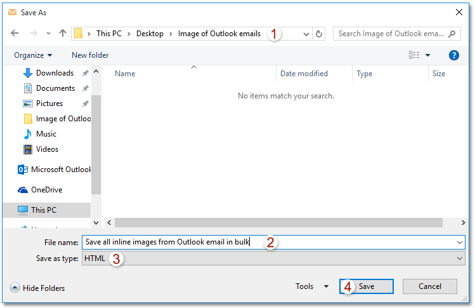The height and width of the screenshot is (308, 475).
Task: Click the folder icon in address bar
Action: [x=78, y=34]
